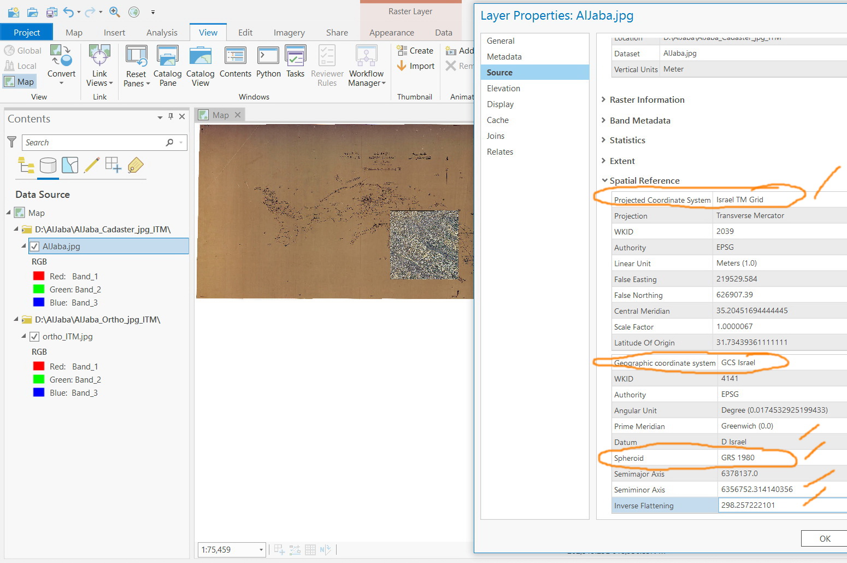The image size is (847, 563).
Task: Toggle visibility of AlJaba.jpg layer
Action: (34, 247)
